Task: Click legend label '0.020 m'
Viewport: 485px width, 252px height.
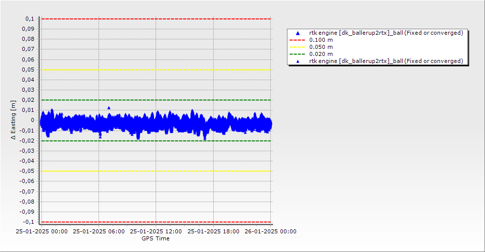Action: pyautogui.click(x=321, y=54)
